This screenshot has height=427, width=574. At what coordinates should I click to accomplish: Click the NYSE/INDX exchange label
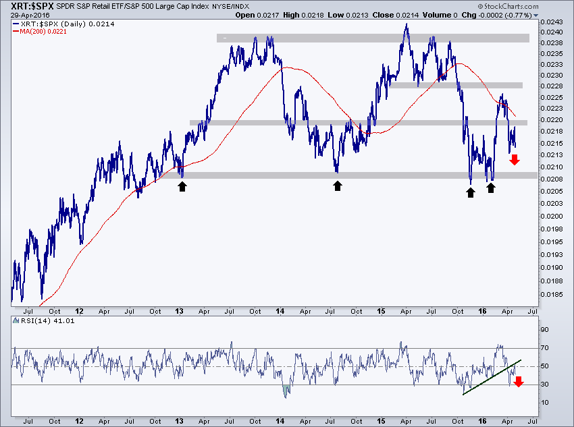tap(231, 6)
